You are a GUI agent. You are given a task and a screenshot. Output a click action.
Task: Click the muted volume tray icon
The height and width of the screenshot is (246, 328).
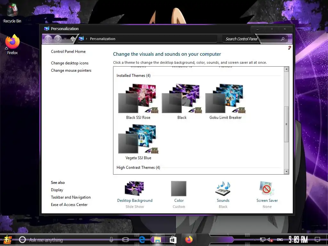coord(270,240)
